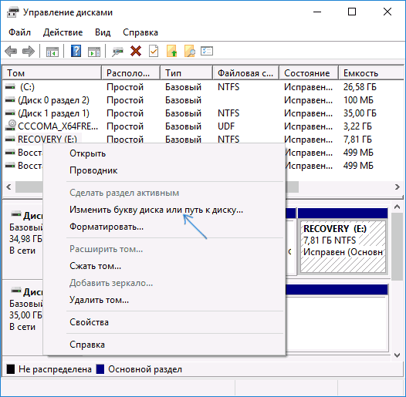Click the Back arrow toolbar icon
This screenshot has height=397, width=406.
pos(11,51)
